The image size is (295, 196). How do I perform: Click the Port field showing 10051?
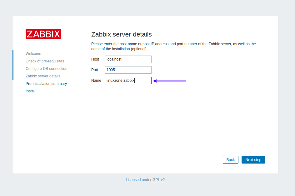pyautogui.click(x=128, y=70)
